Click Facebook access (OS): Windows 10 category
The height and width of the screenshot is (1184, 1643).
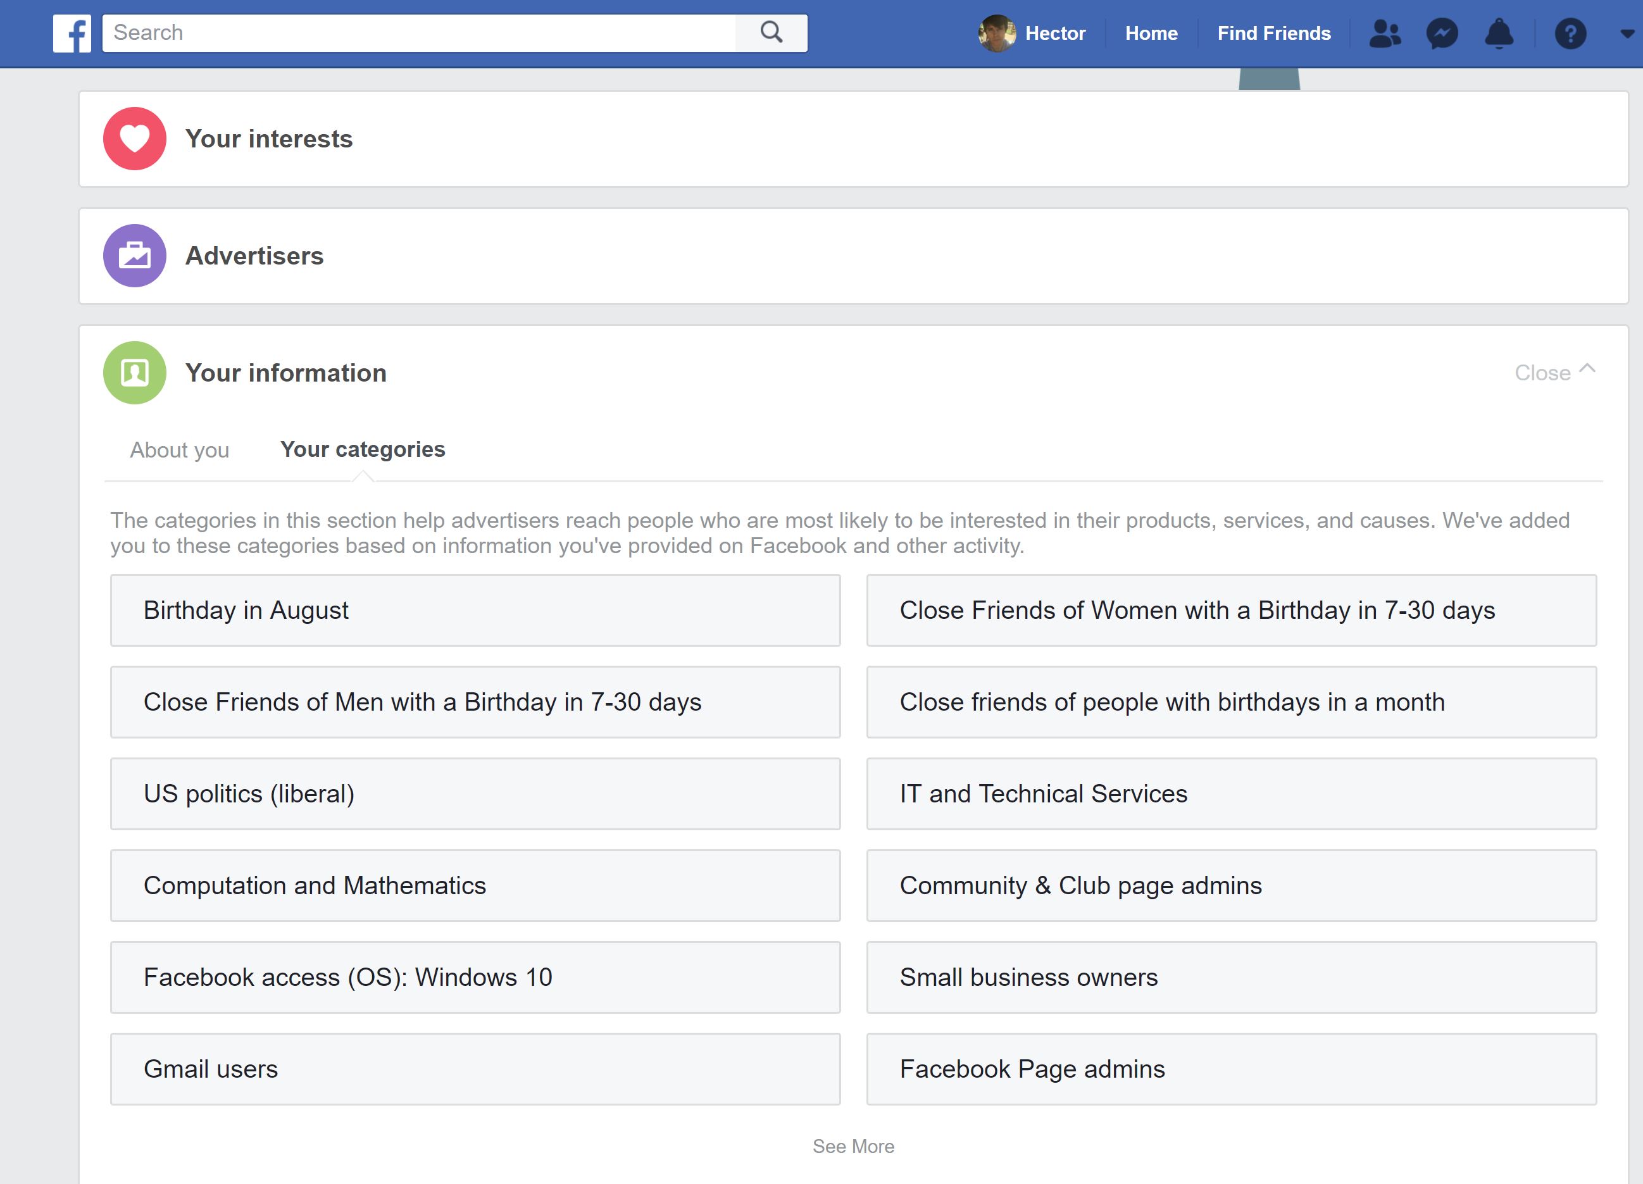pyautogui.click(x=475, y=978)
